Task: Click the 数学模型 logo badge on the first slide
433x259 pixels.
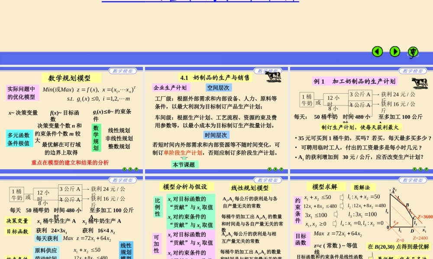Action: pos(122,70)
